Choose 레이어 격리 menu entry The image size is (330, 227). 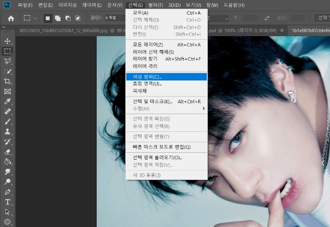coord(166,66)
